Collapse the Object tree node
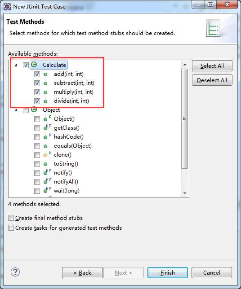Screen dimensions: 241x289 click(16, 110)
